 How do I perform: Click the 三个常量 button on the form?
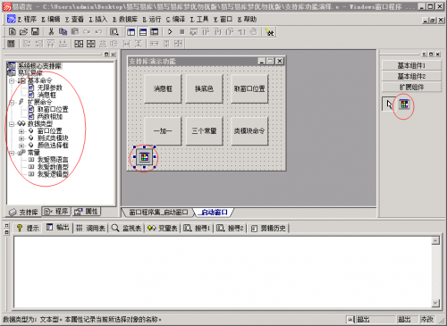[x=204, y=130]
